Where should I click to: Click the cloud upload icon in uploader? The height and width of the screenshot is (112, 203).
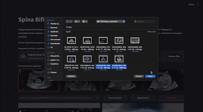point(23,57)
